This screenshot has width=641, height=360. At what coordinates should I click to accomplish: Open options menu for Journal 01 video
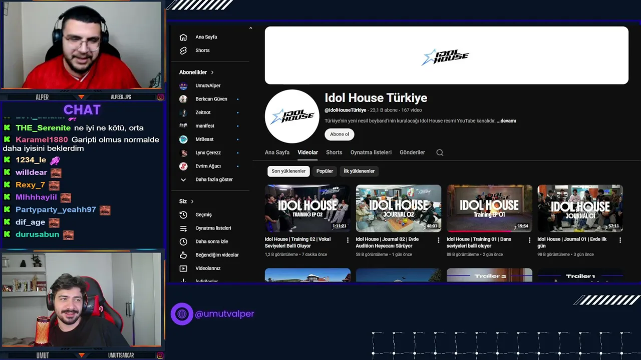click(x=620, y=240)
